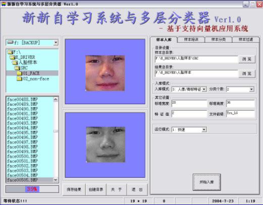The image size is (263, 205).
Task: Click the 退出 button
Action: (x=137, y=189)
